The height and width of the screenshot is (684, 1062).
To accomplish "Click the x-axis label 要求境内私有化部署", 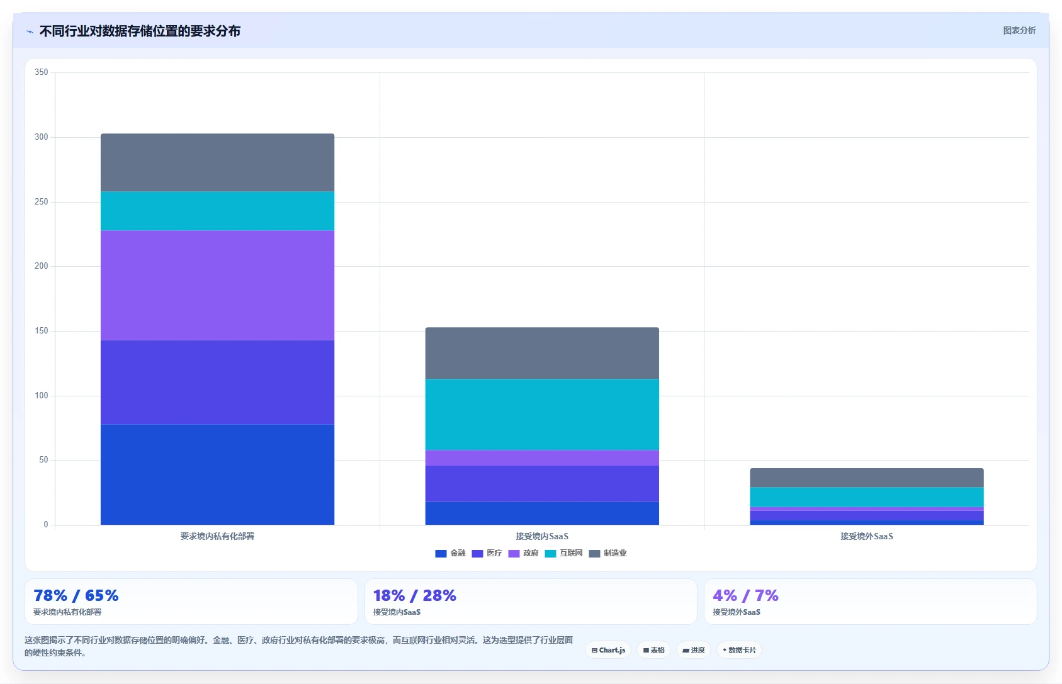I will click(x=217, y=537).
